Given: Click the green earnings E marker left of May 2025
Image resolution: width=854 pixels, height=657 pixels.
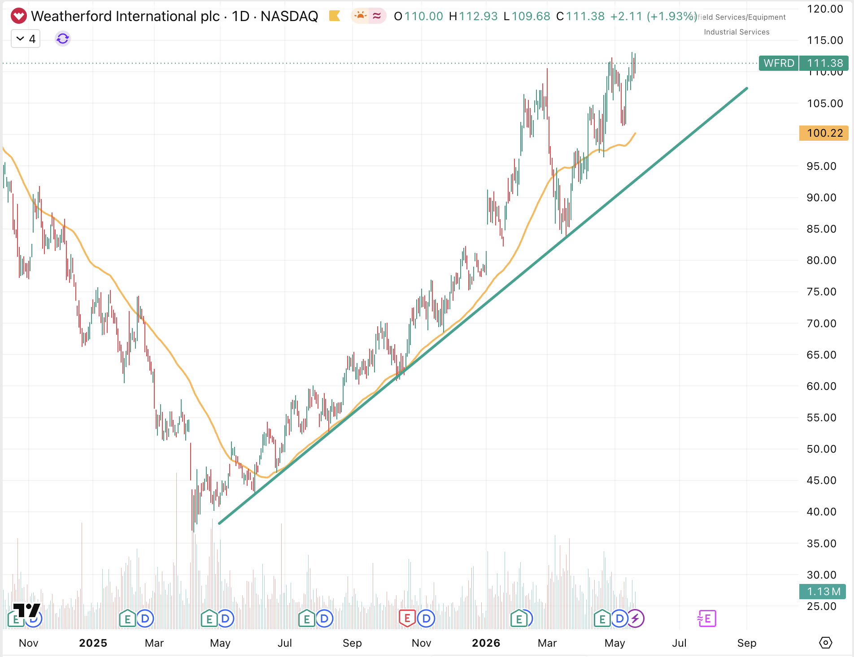Looking at the screenshot, I should tap(209, 619).
